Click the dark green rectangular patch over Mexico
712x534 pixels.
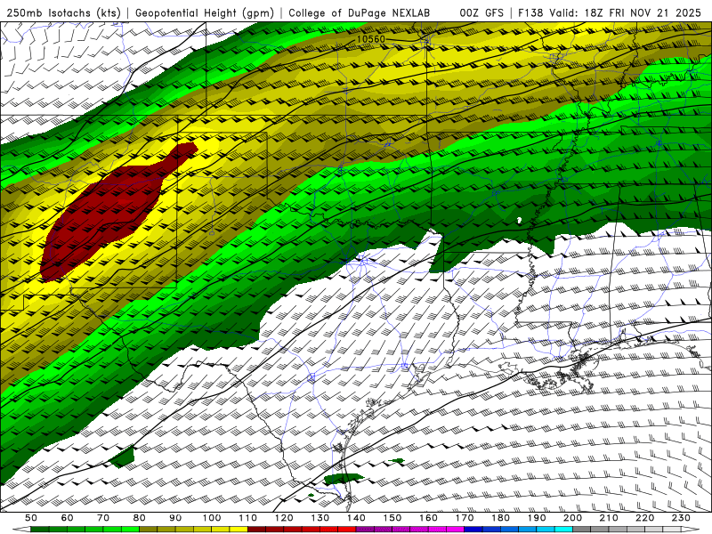123,457
